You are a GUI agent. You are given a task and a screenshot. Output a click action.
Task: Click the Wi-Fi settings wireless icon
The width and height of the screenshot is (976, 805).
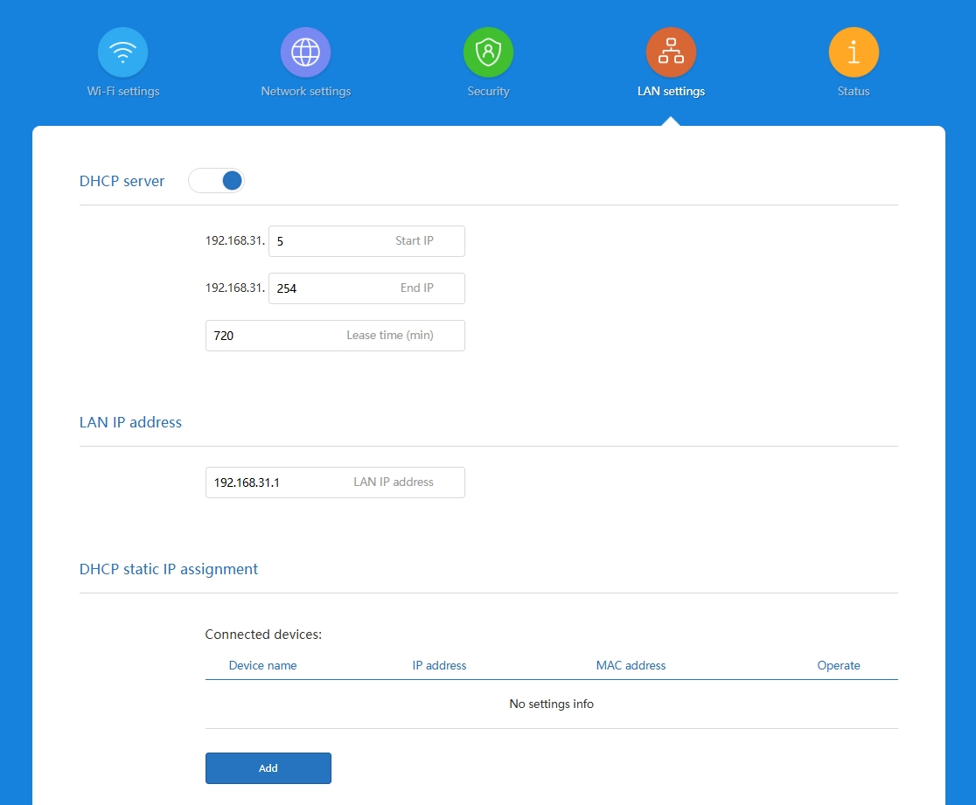pos(122,52)
